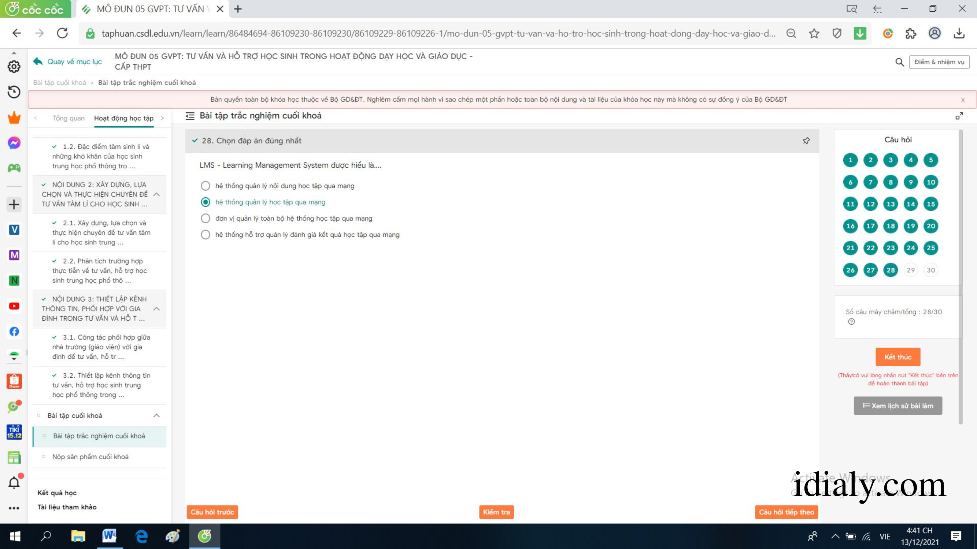Click question number 29 in navigator

911,269
